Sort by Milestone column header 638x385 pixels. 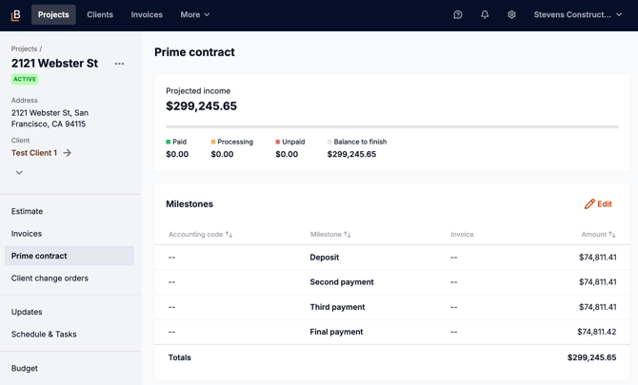[x=330, y=235]
